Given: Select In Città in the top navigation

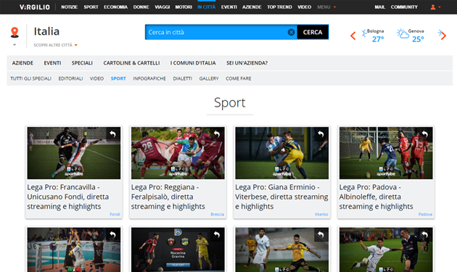Looking at the screenshot, I should [x=206, y=7].
